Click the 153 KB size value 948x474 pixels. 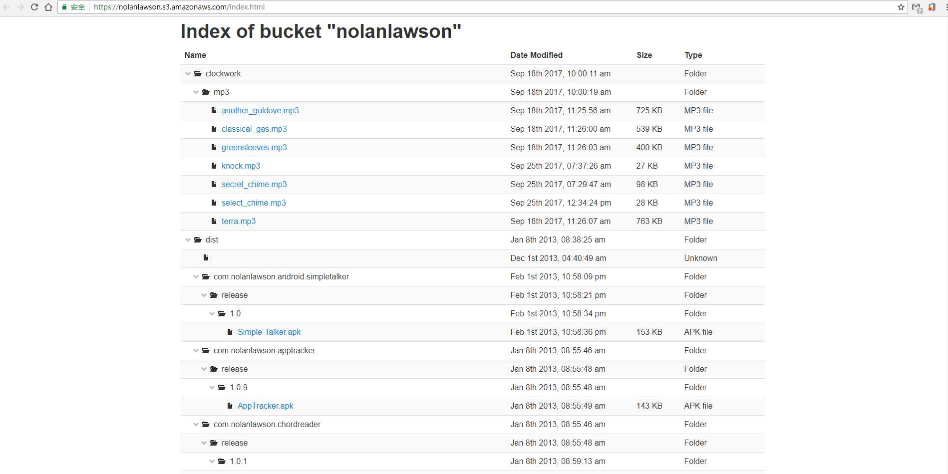coord(649,332)
